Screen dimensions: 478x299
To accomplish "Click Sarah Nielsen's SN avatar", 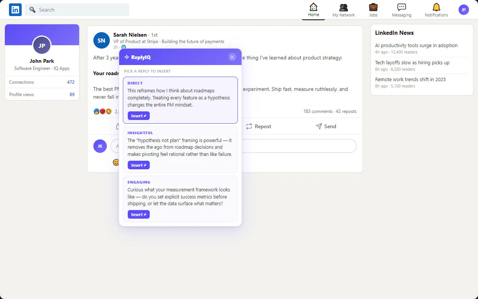I will (x=102, y=40).
